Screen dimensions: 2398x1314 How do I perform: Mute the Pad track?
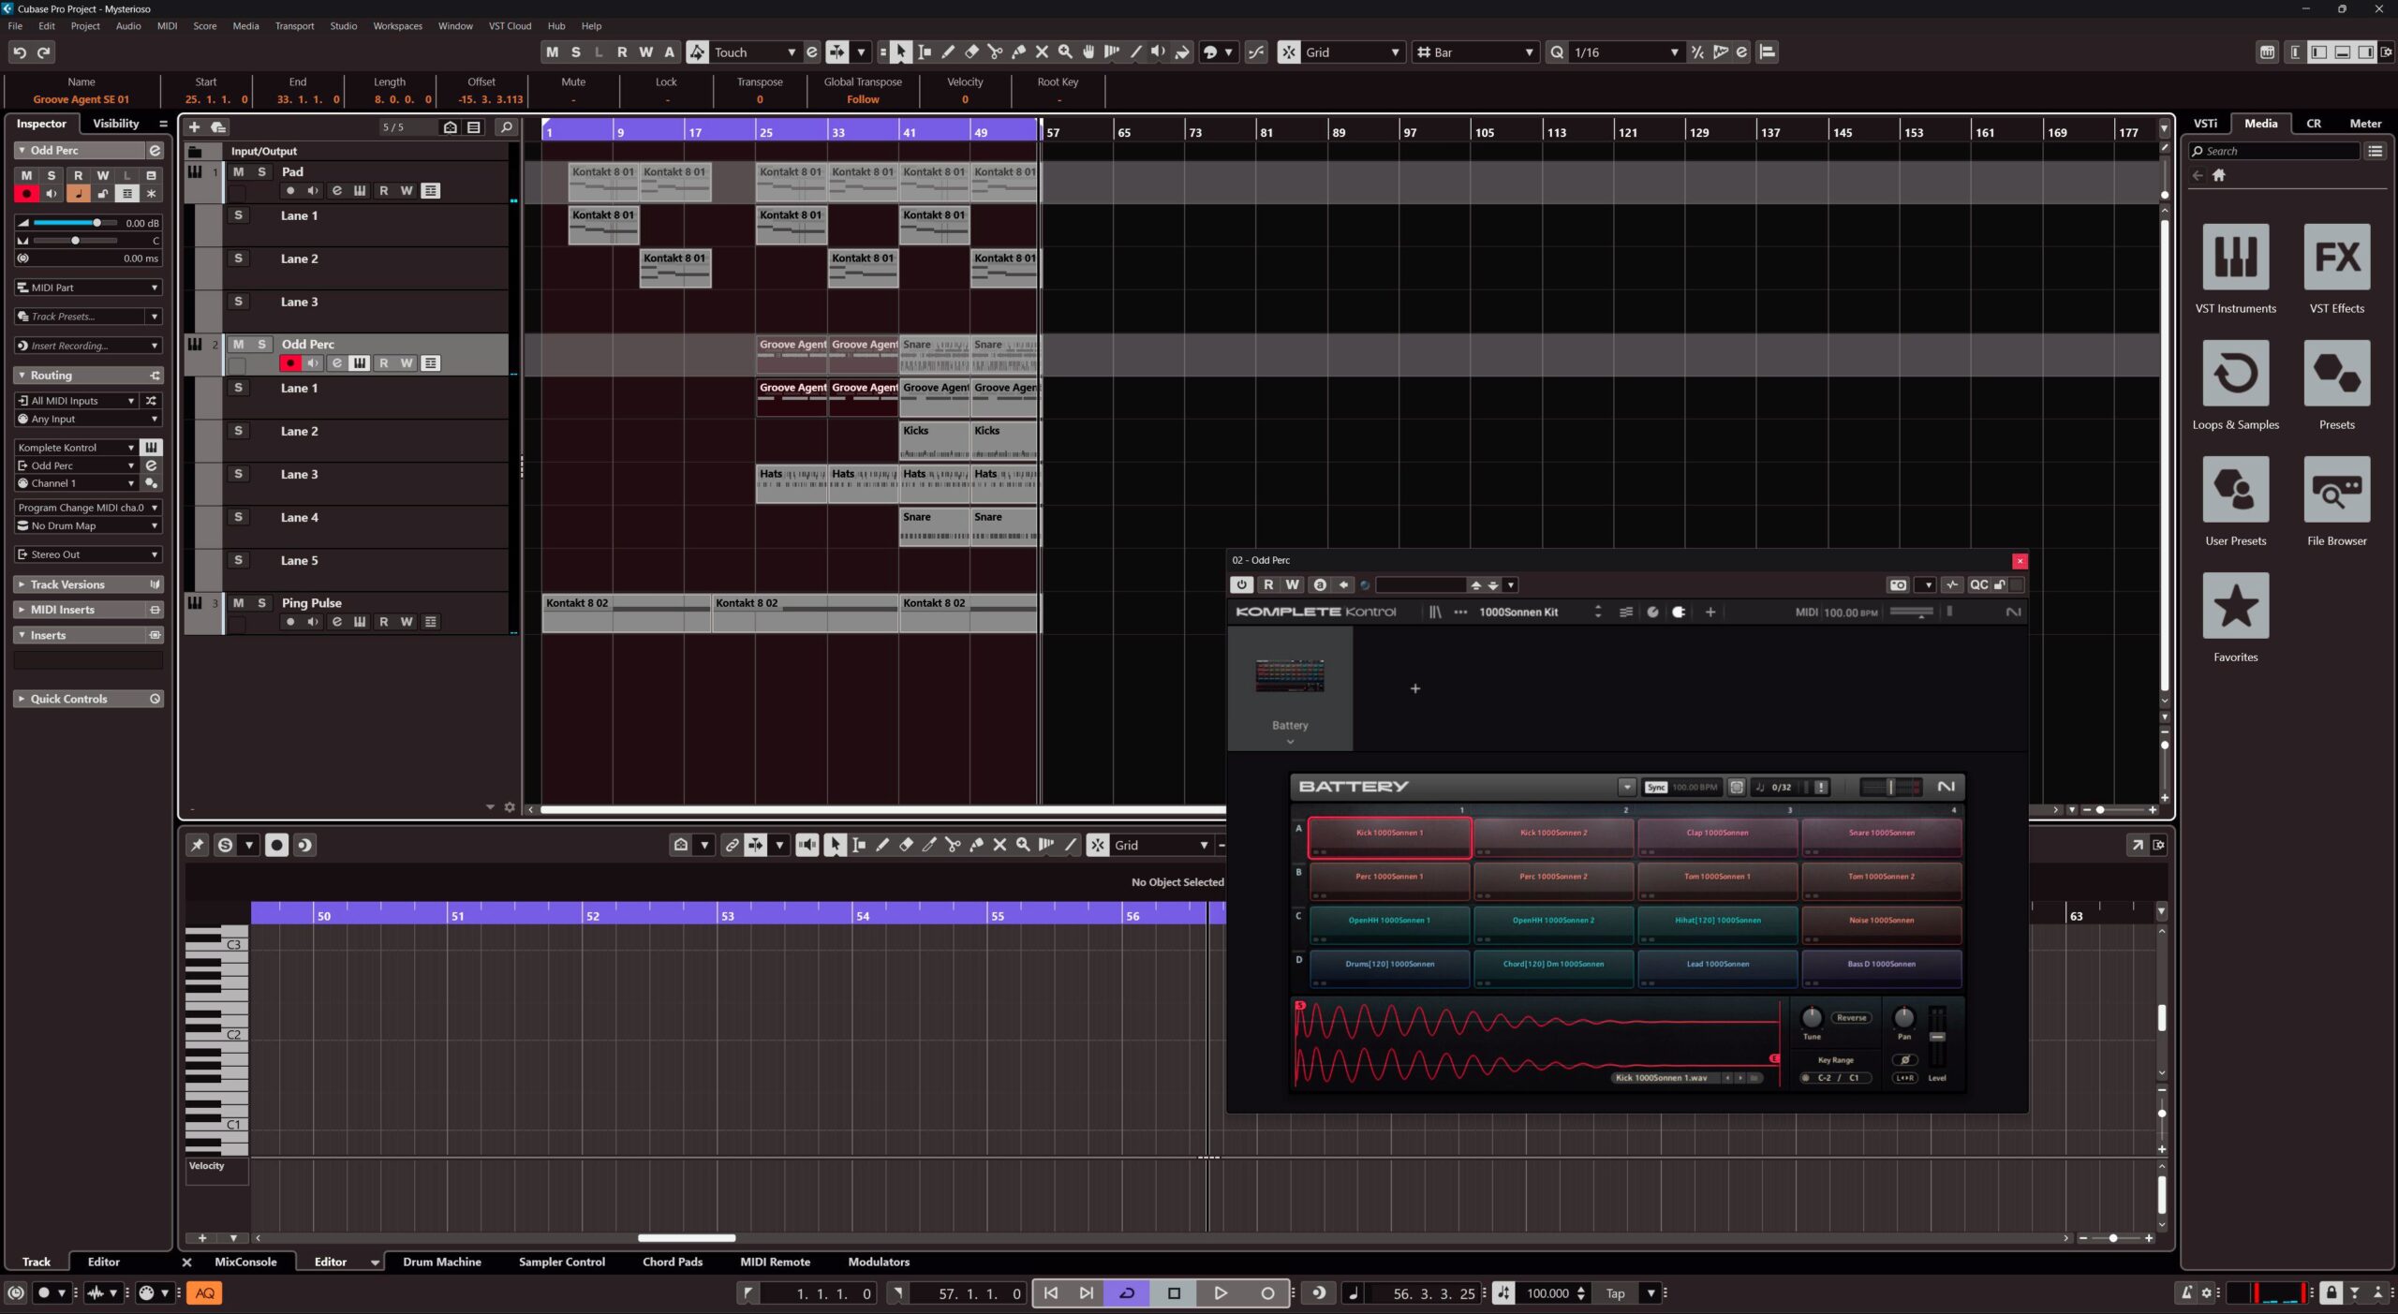[x=238, y=171]
